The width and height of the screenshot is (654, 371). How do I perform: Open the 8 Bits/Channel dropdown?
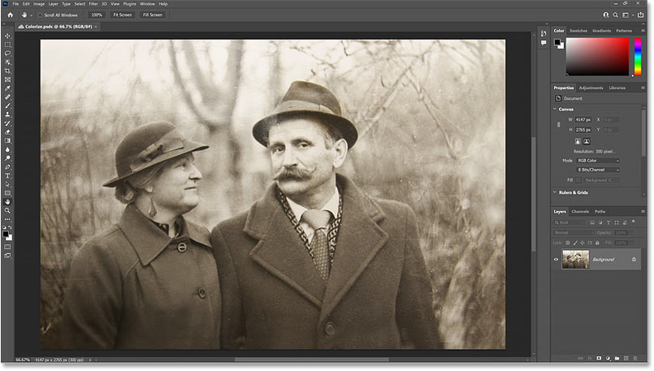598,170
